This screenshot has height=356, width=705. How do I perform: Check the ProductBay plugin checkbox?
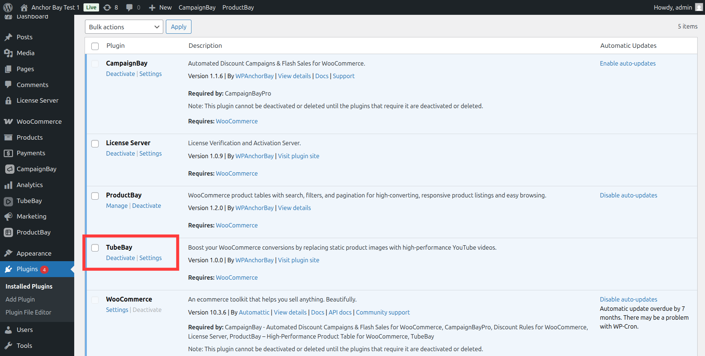pyautogui.click(x=95, y=196)
